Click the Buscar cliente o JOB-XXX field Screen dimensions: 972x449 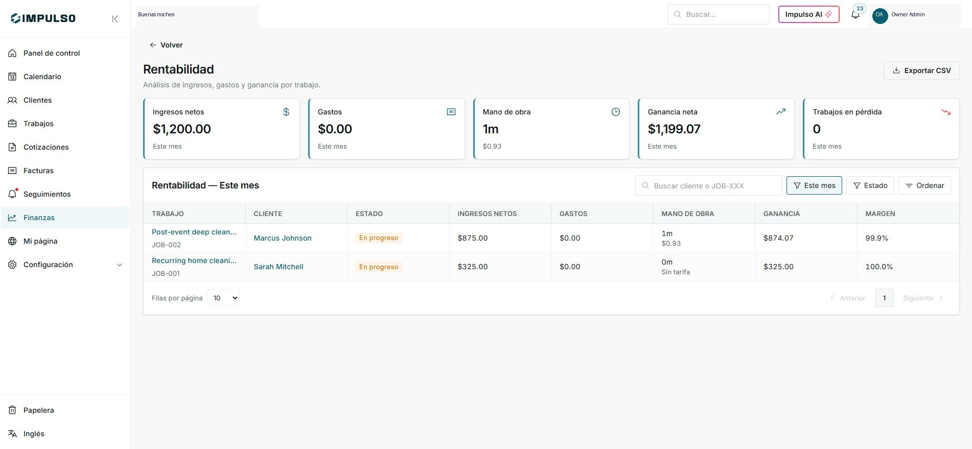pos(708,185)
